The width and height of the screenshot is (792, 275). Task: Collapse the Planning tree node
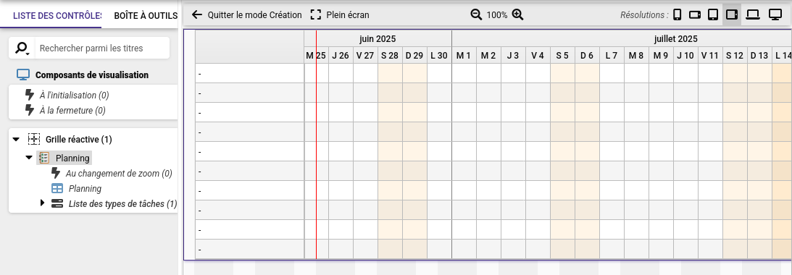[x=29, y=158]
